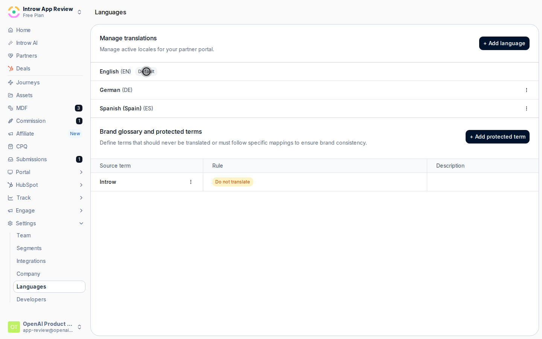Collapse the Settings section
The height and width of the screenshot is (339, 542).
tap(81, 223)
